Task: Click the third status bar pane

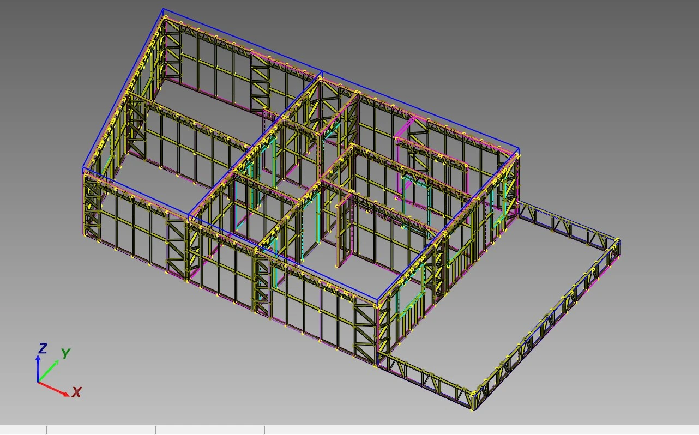Action: (x=209, y=430)
